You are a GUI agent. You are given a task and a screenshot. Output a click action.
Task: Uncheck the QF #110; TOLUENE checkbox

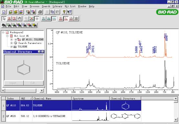16,40
